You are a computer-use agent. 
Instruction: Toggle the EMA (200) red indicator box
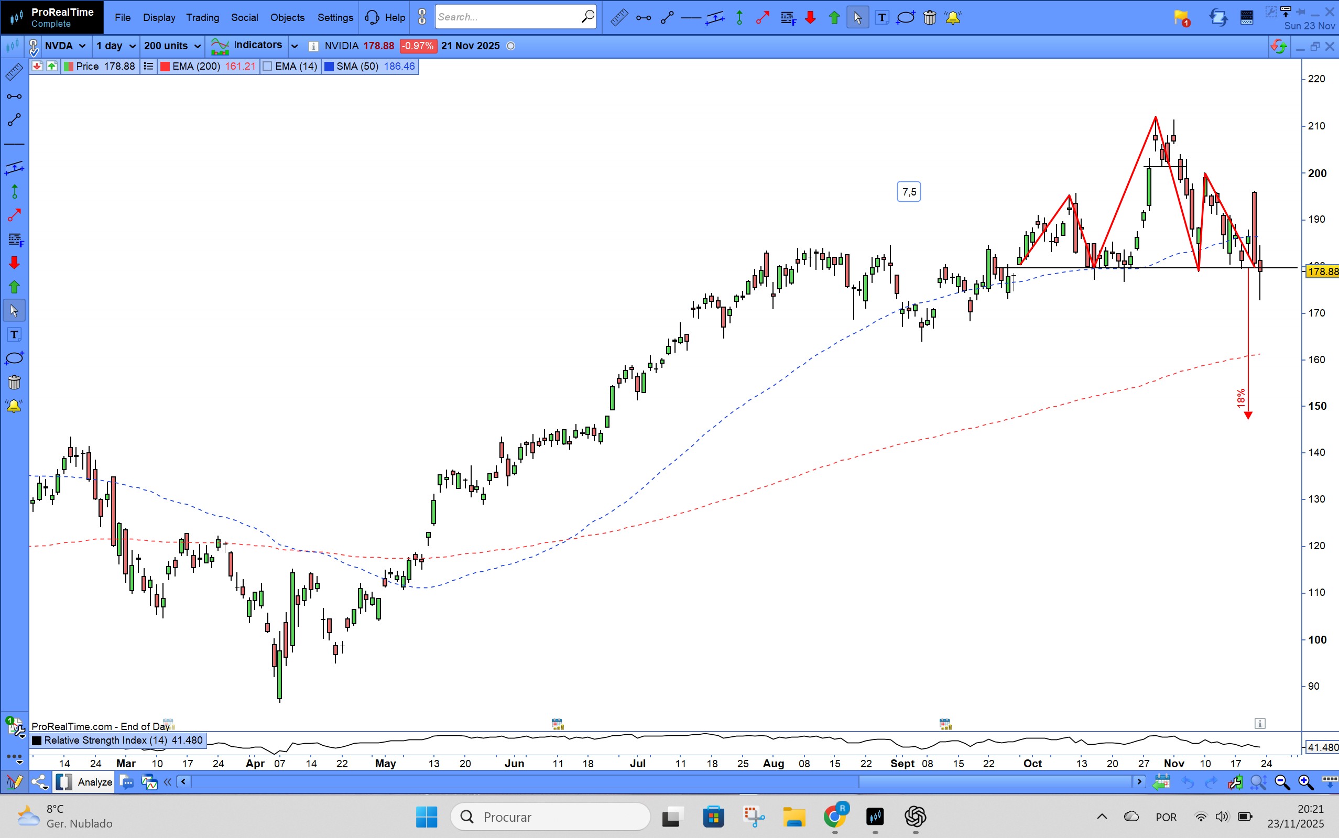[165, 67]
